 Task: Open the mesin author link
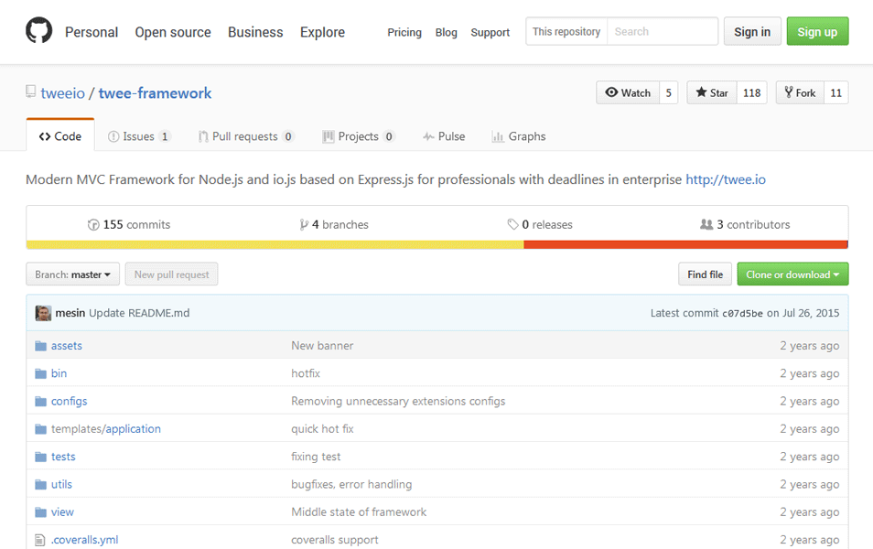[x=70, y=313]
